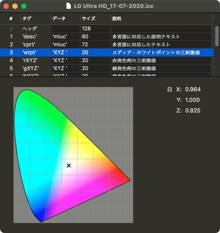Close the ICC profile window
The image size is (220, 233).
(6, 6)
